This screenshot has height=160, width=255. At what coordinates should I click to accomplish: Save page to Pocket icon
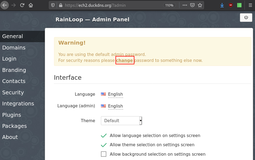coord(192,5)
